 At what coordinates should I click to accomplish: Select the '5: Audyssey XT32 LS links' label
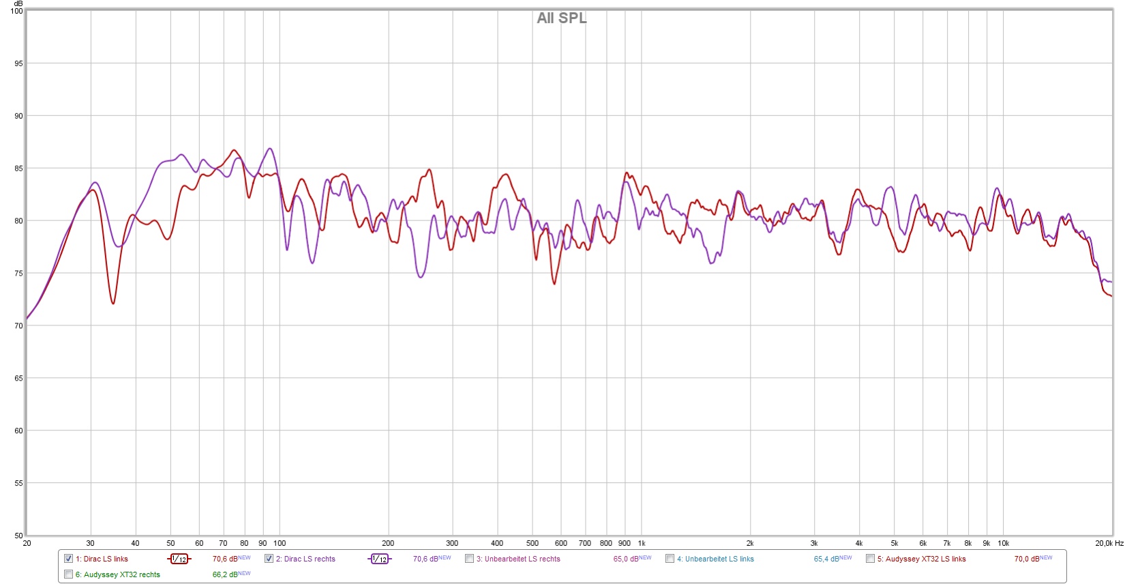[921, 559]
